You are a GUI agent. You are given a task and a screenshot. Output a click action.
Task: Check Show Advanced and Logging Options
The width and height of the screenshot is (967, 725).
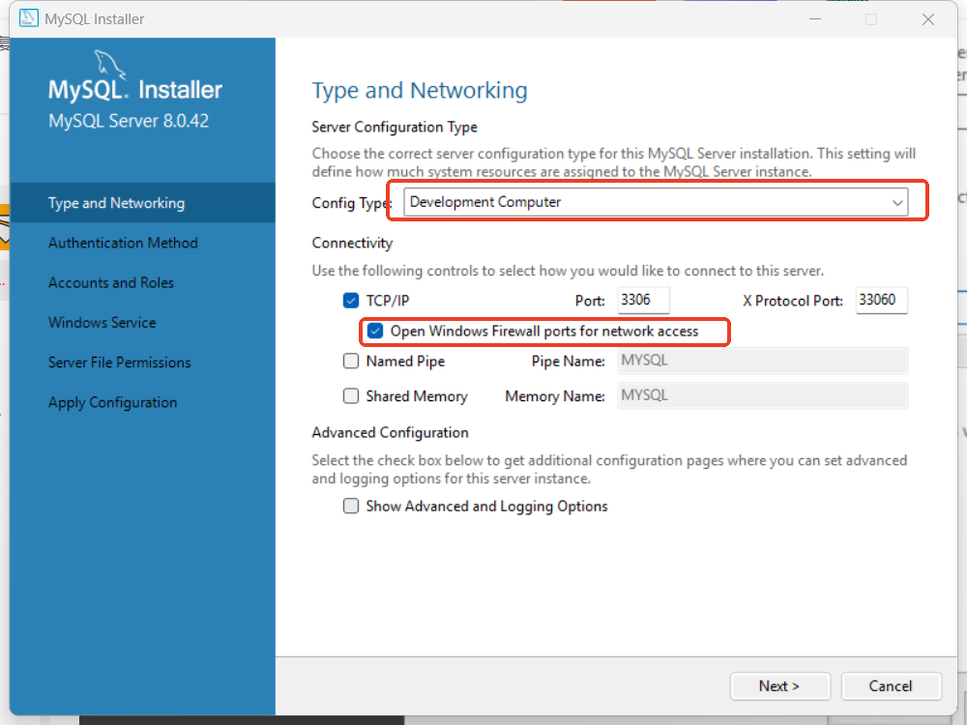(351, 507)
